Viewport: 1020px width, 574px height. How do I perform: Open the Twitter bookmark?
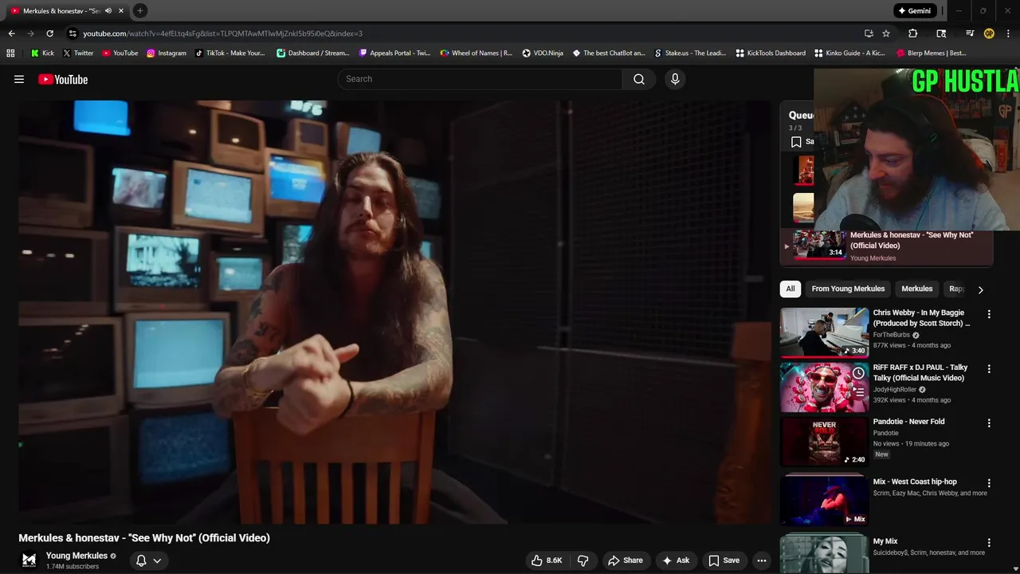[x=78, y=53]
